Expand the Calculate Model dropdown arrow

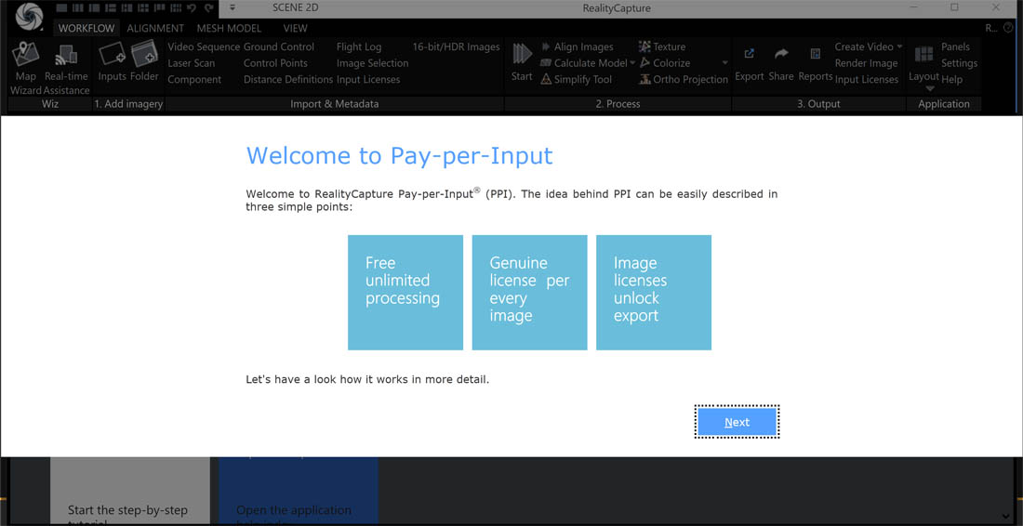coord(632,63)
